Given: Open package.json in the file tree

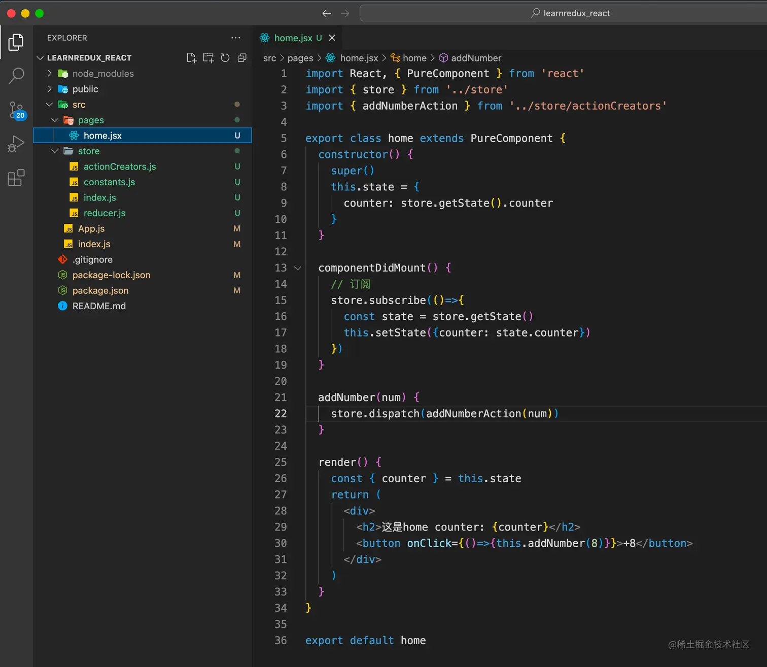Looking at the screenshot, I should pos(100,291).
